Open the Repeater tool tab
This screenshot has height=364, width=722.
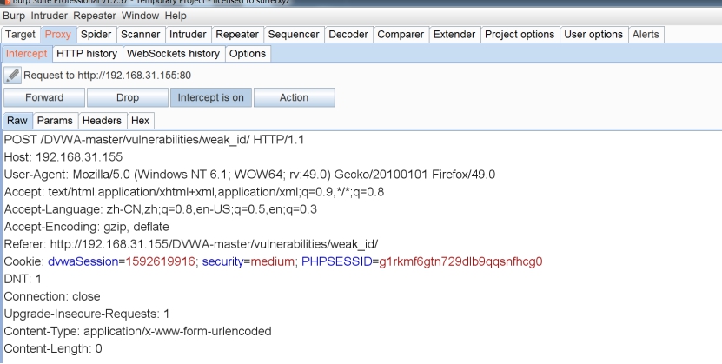(237, 35)
